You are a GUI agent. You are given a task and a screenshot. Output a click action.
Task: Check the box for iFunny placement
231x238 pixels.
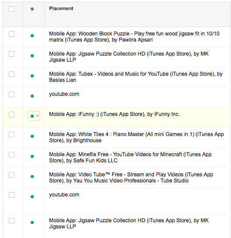[11, 115]
